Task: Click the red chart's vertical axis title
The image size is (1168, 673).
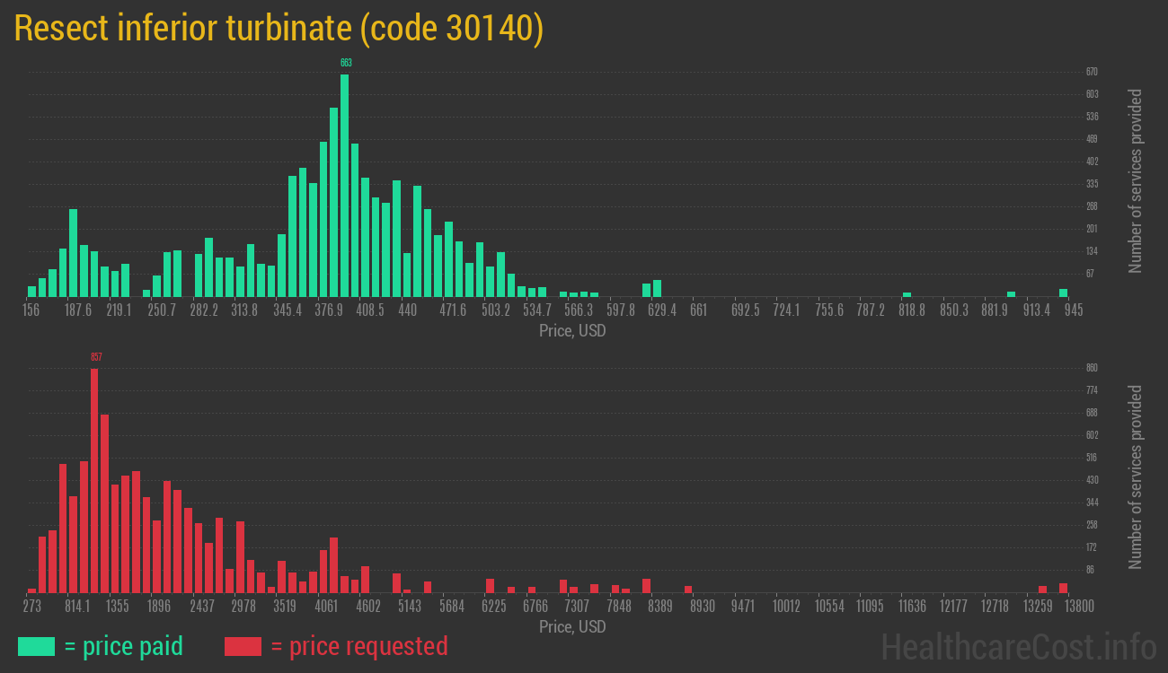Action: click(1136, 476)
